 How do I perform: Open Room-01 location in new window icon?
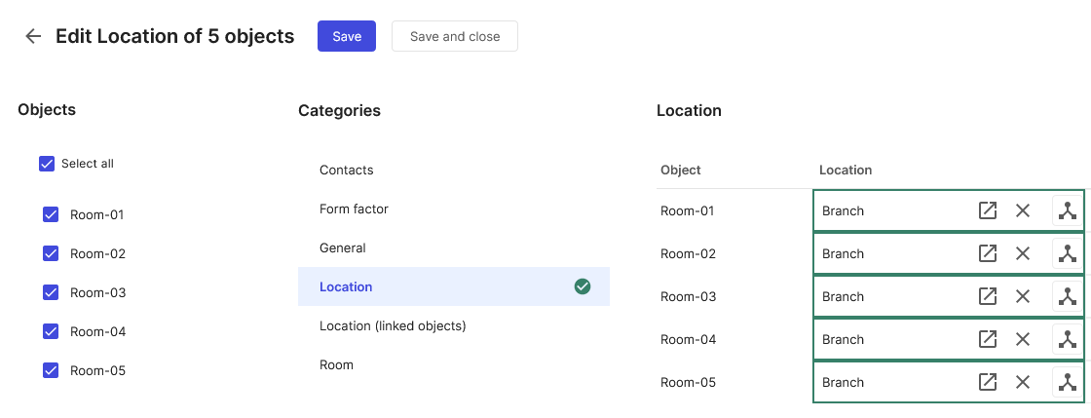988,210
